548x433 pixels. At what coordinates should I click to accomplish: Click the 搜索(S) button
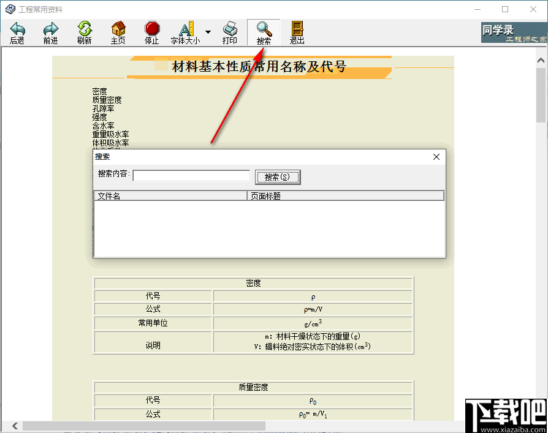pyautogui.click(x=278, y=177)
